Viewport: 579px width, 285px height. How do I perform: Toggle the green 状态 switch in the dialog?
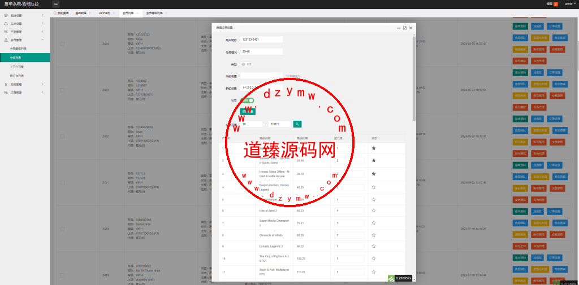click(x=247, y=100)
